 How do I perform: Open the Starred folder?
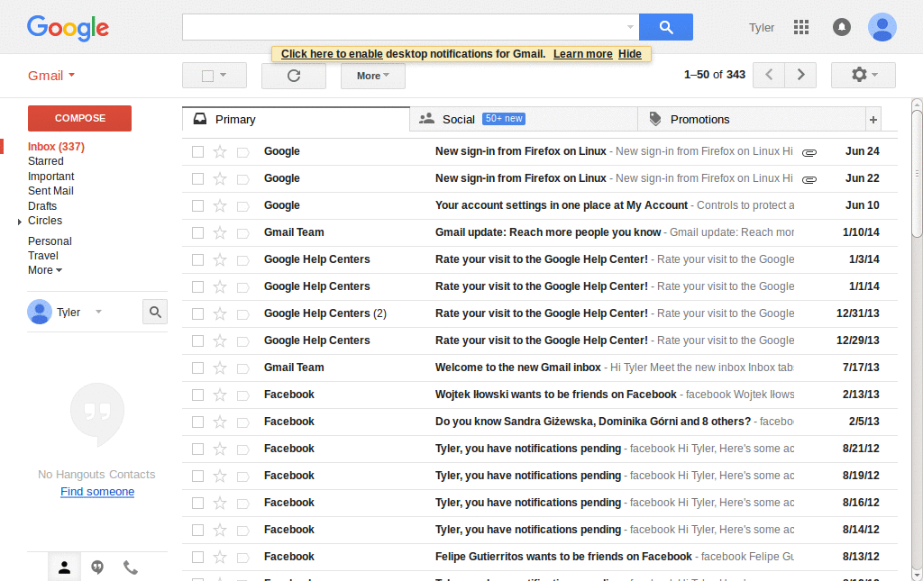[45, 161]
